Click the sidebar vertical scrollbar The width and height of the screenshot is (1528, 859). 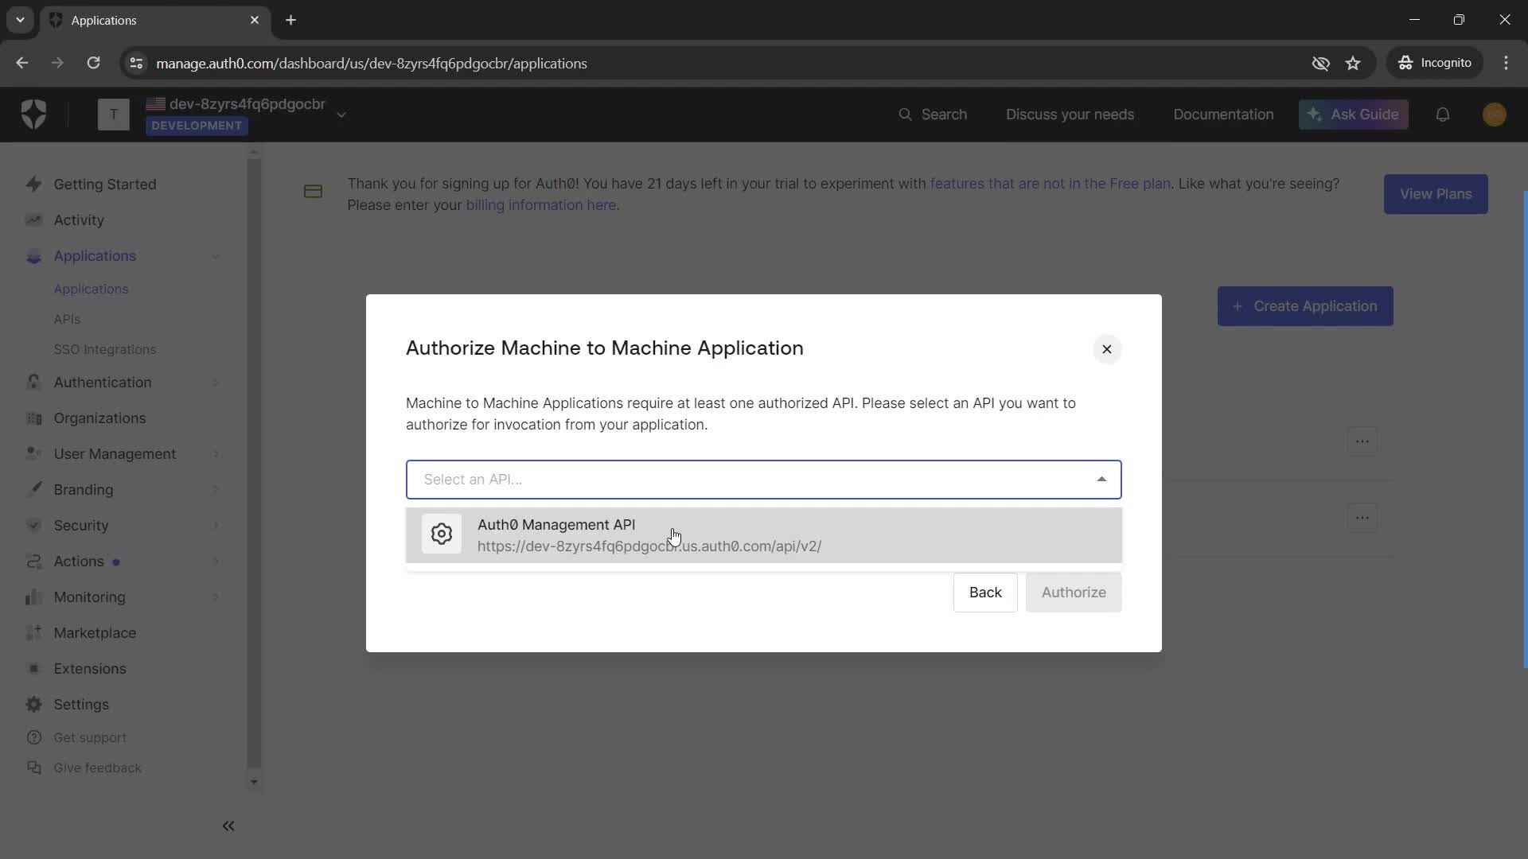[x=254, y=465]
